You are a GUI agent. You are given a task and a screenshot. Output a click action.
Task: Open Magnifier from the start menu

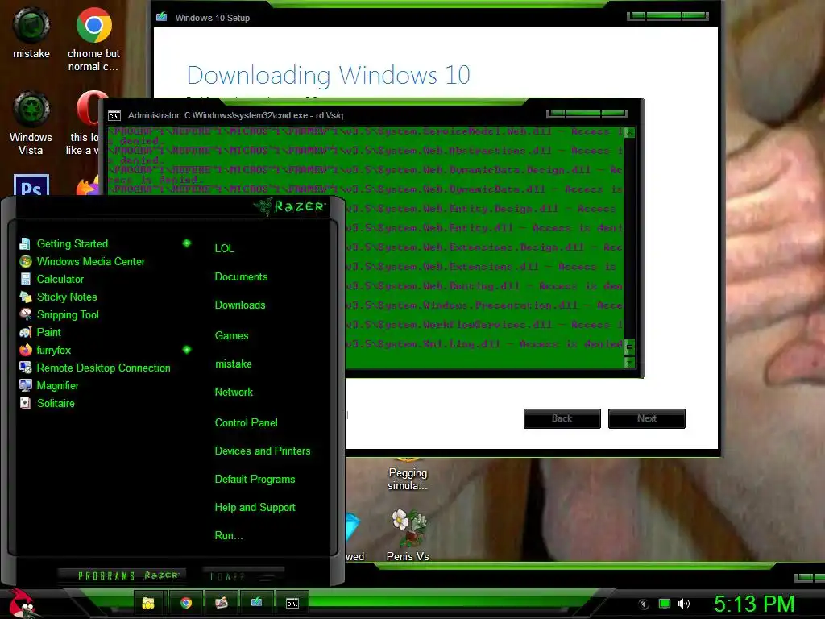coord(49,386)
